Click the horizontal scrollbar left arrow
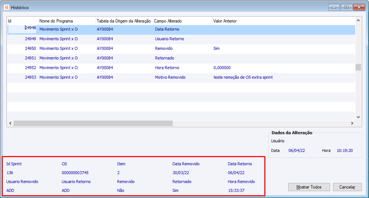Image resolution: width=369 pixels, height=198 pixels. tap(10, 123)
